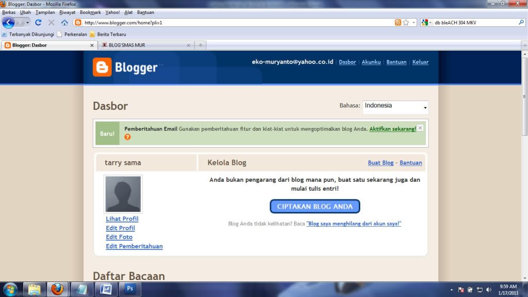This screenshot has width=528, height=297.
Task: Open a new tab with the plus button
Action: pyautogui.click(x=200, y=45)
